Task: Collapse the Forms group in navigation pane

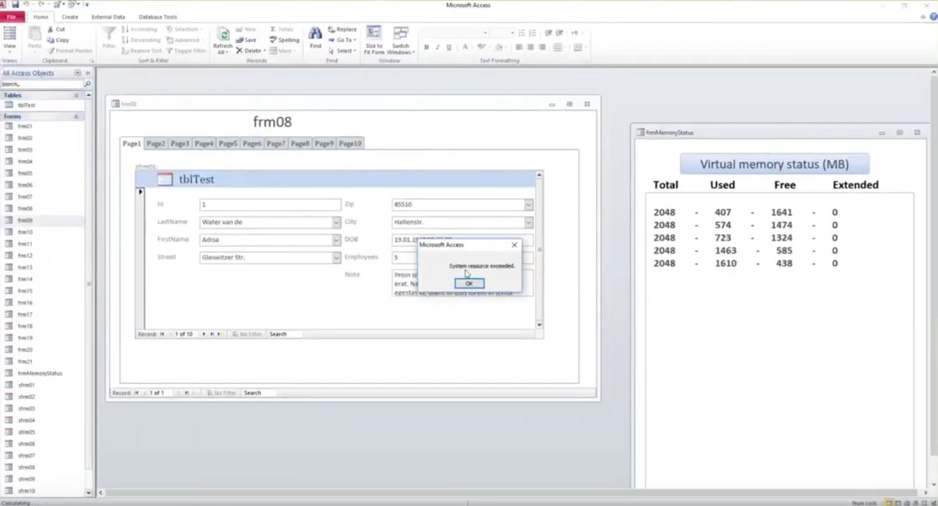Action: [x=76, y=117]
